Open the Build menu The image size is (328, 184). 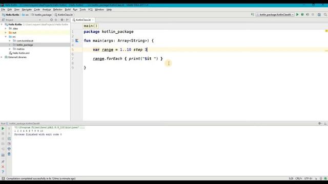[68, 10]
